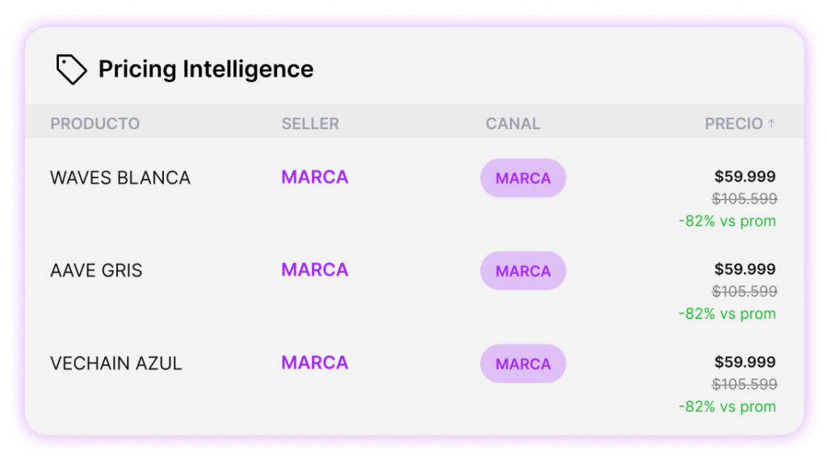This screenshot has width=827, height=460.
Task: Click the SELLER column header
Action: coord(310,123)
